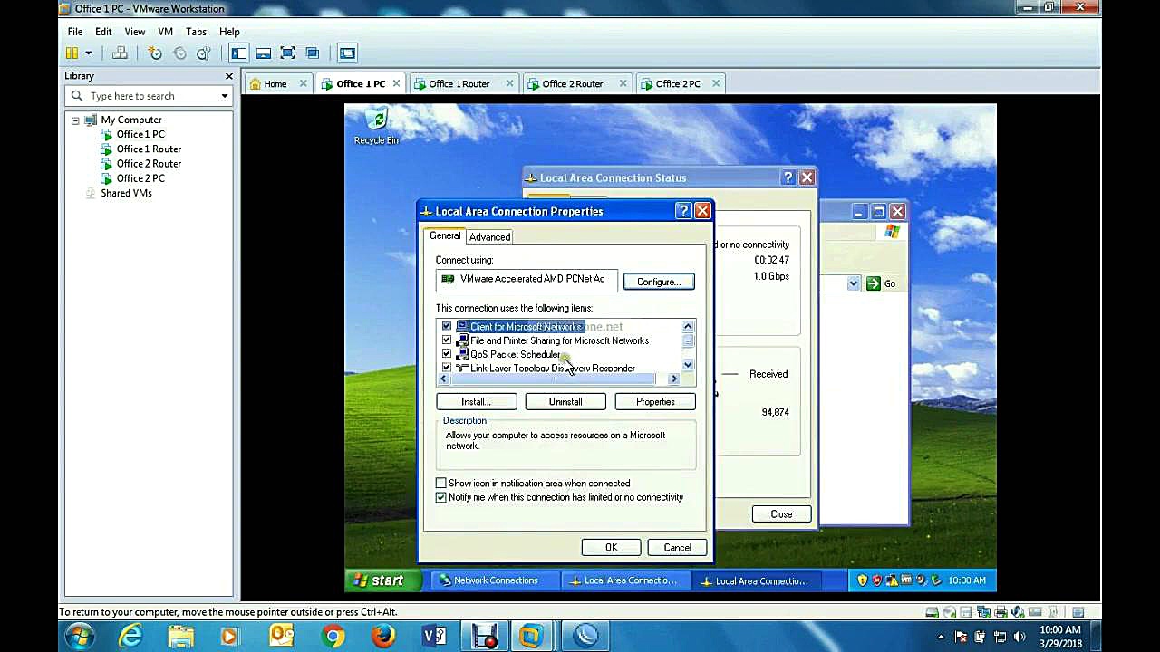The image size is (1160, 652).
Task: Click the Install button
Action: (476, 402)
